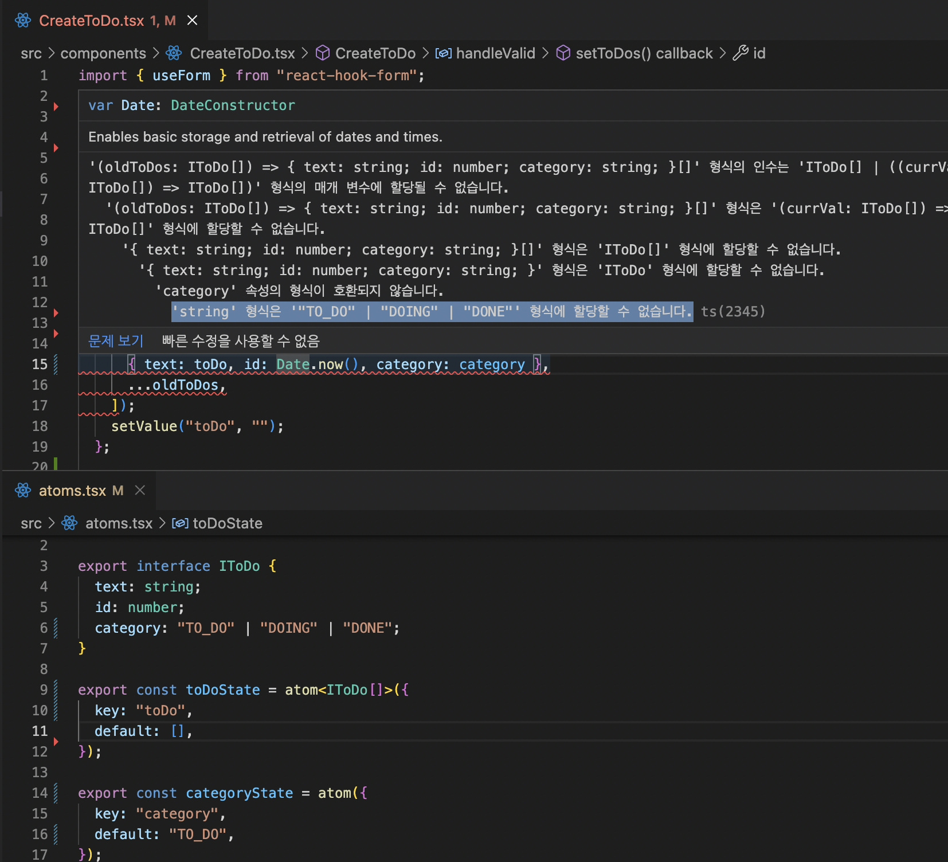Open the setToDos() callback breadcrumb
This screenshot has height=862, width=948.
pos(644,53)
